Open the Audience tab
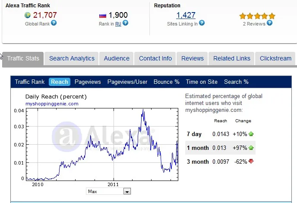The image size is (297, 203). 117,58
